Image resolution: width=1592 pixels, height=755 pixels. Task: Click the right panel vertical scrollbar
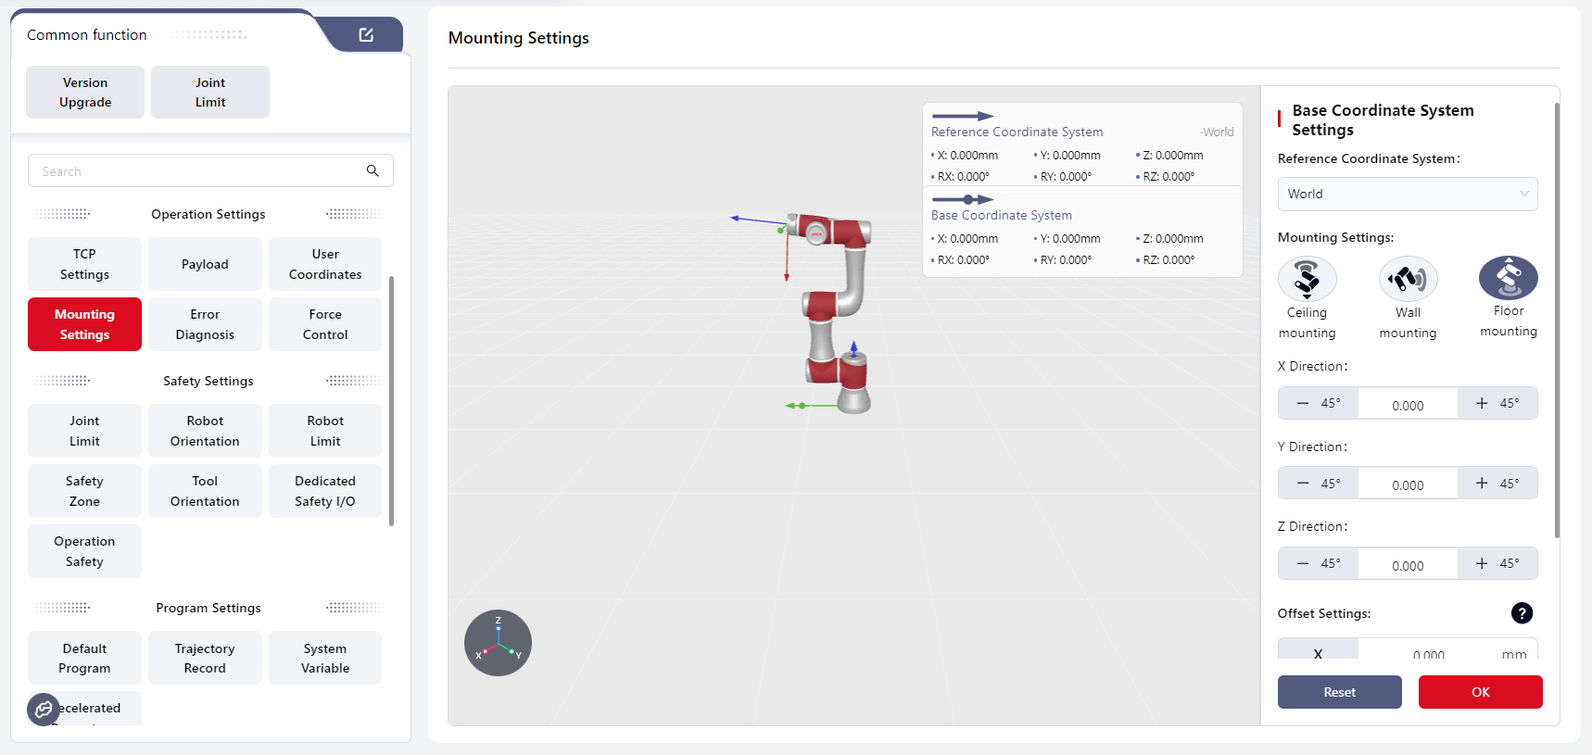pos(1557,320)
